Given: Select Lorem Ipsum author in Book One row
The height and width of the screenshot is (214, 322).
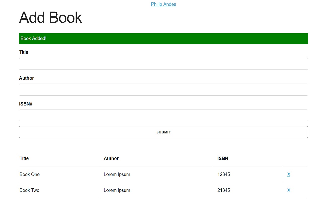Looking at the screenshot, I should pos(117,174).
